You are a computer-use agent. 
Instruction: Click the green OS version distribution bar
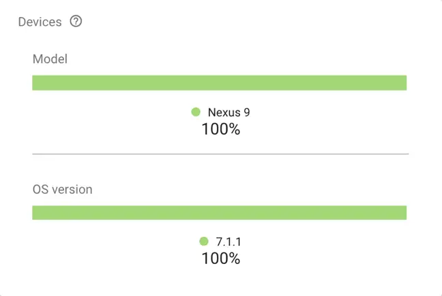click(220, 212)
